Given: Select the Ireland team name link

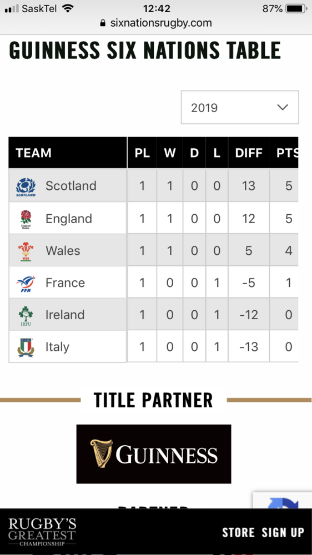Looking at the screenshot, I should [x=65, y=315].
